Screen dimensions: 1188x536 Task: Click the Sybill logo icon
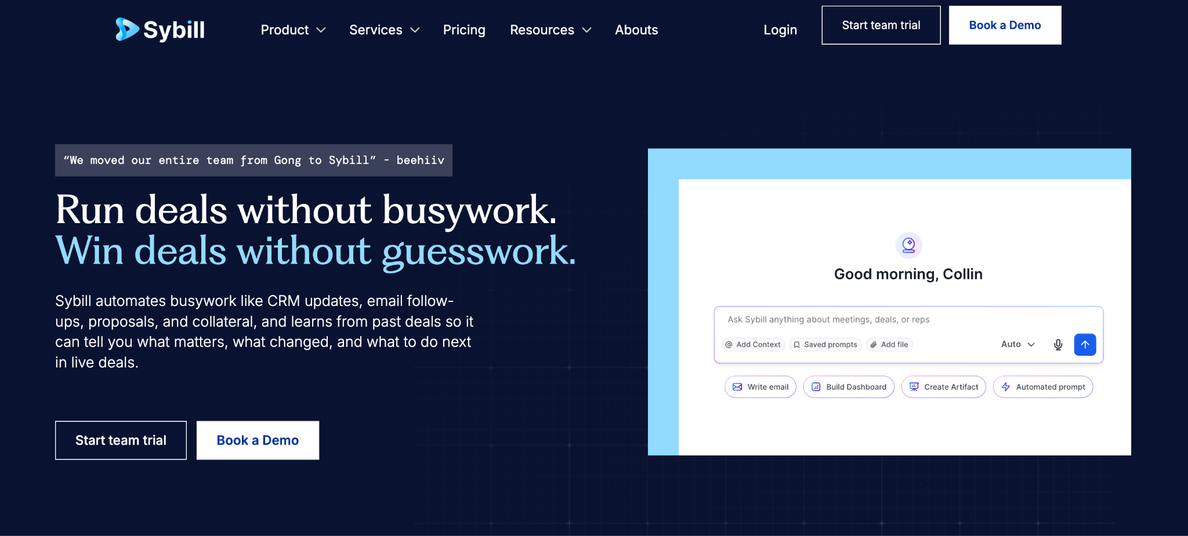pos(127,30)
